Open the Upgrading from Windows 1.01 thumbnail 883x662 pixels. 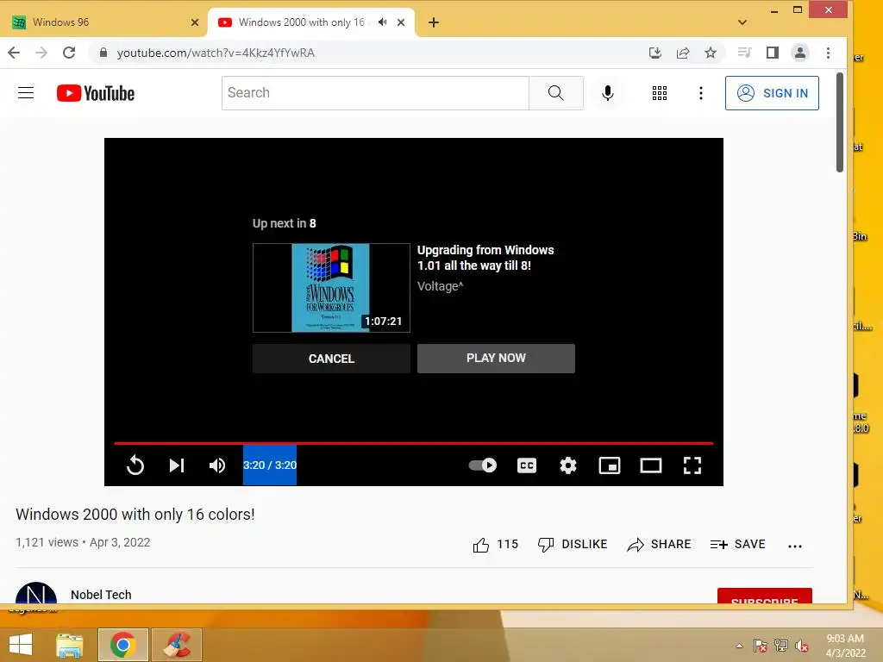pyautogui.click(x=331, y=288)
